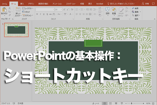Click the Cut scissors icon
The height and width of the screenshot is (105, 157).
coord(10,8)
